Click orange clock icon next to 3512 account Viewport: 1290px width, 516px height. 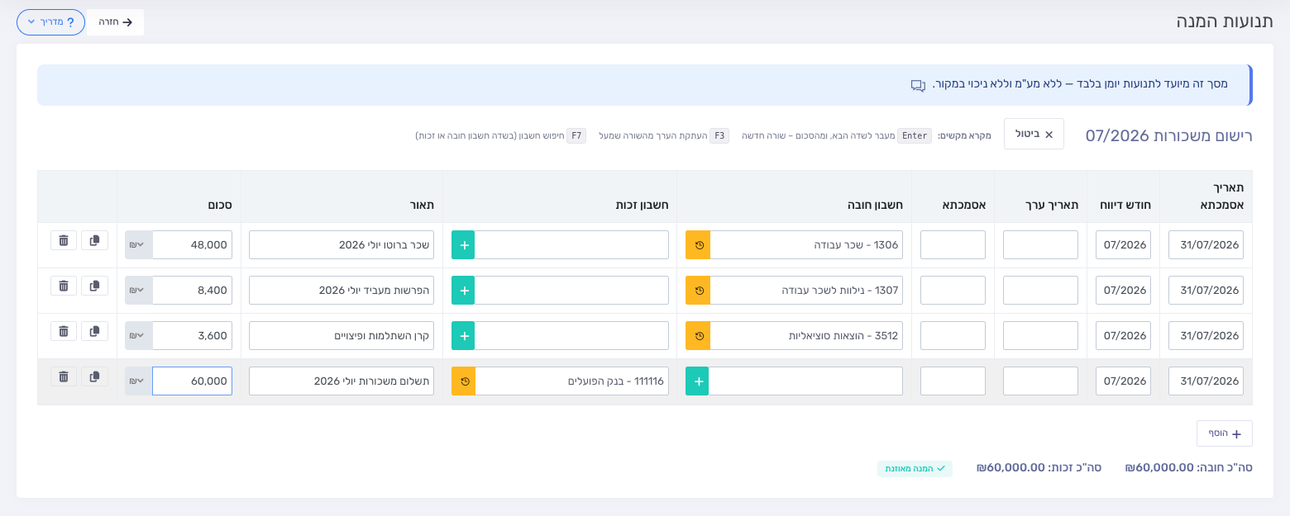(699, 336)
